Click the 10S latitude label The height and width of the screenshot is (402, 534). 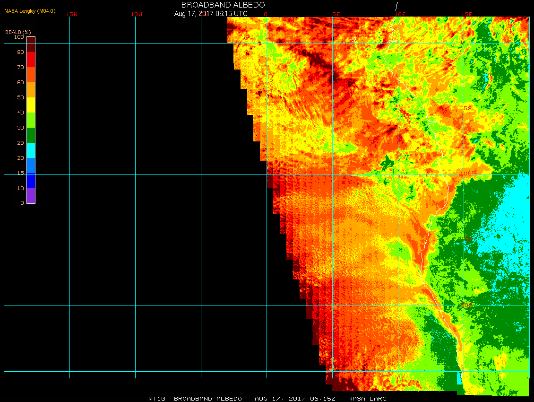click(465, 174)
